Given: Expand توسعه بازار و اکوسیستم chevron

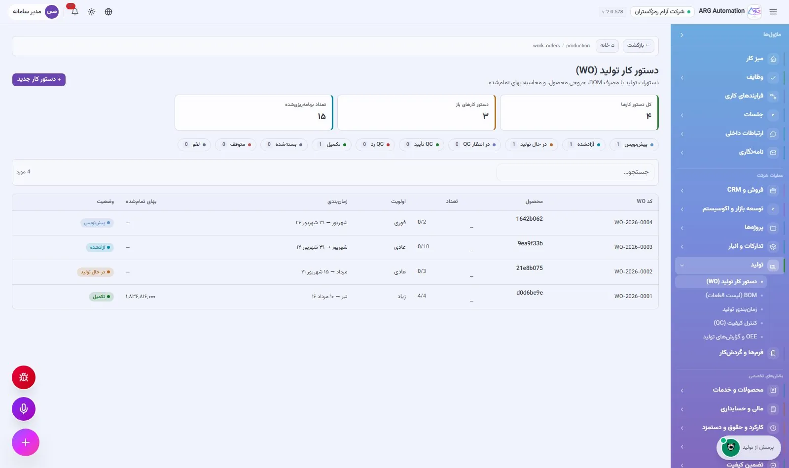Looking at the screenshot, I should coord(682,209).
